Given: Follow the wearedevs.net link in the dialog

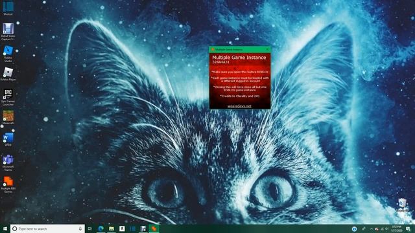Looking at the screenshot, I should (x=239, y=106).
